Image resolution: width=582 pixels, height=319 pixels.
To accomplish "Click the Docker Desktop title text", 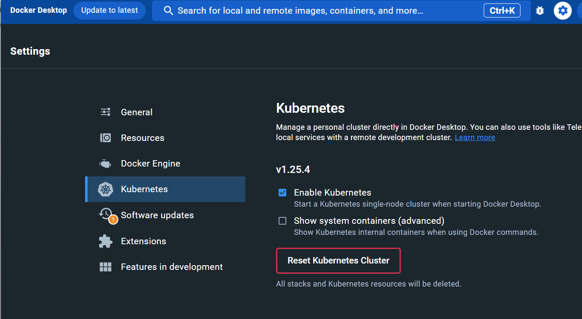I will (x=38, y=10).
